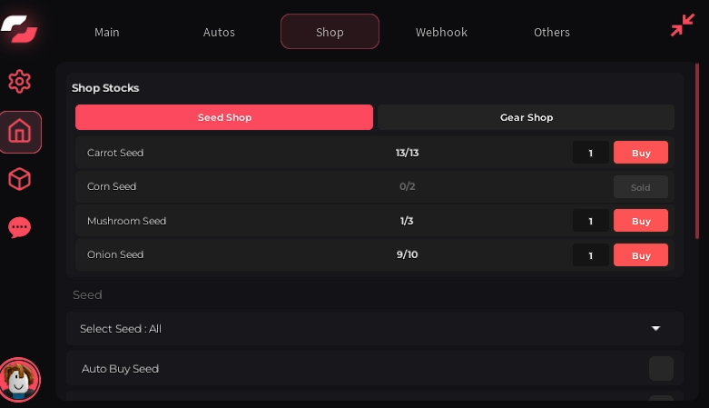Buy the Mushroom Seed

(641, 221)
